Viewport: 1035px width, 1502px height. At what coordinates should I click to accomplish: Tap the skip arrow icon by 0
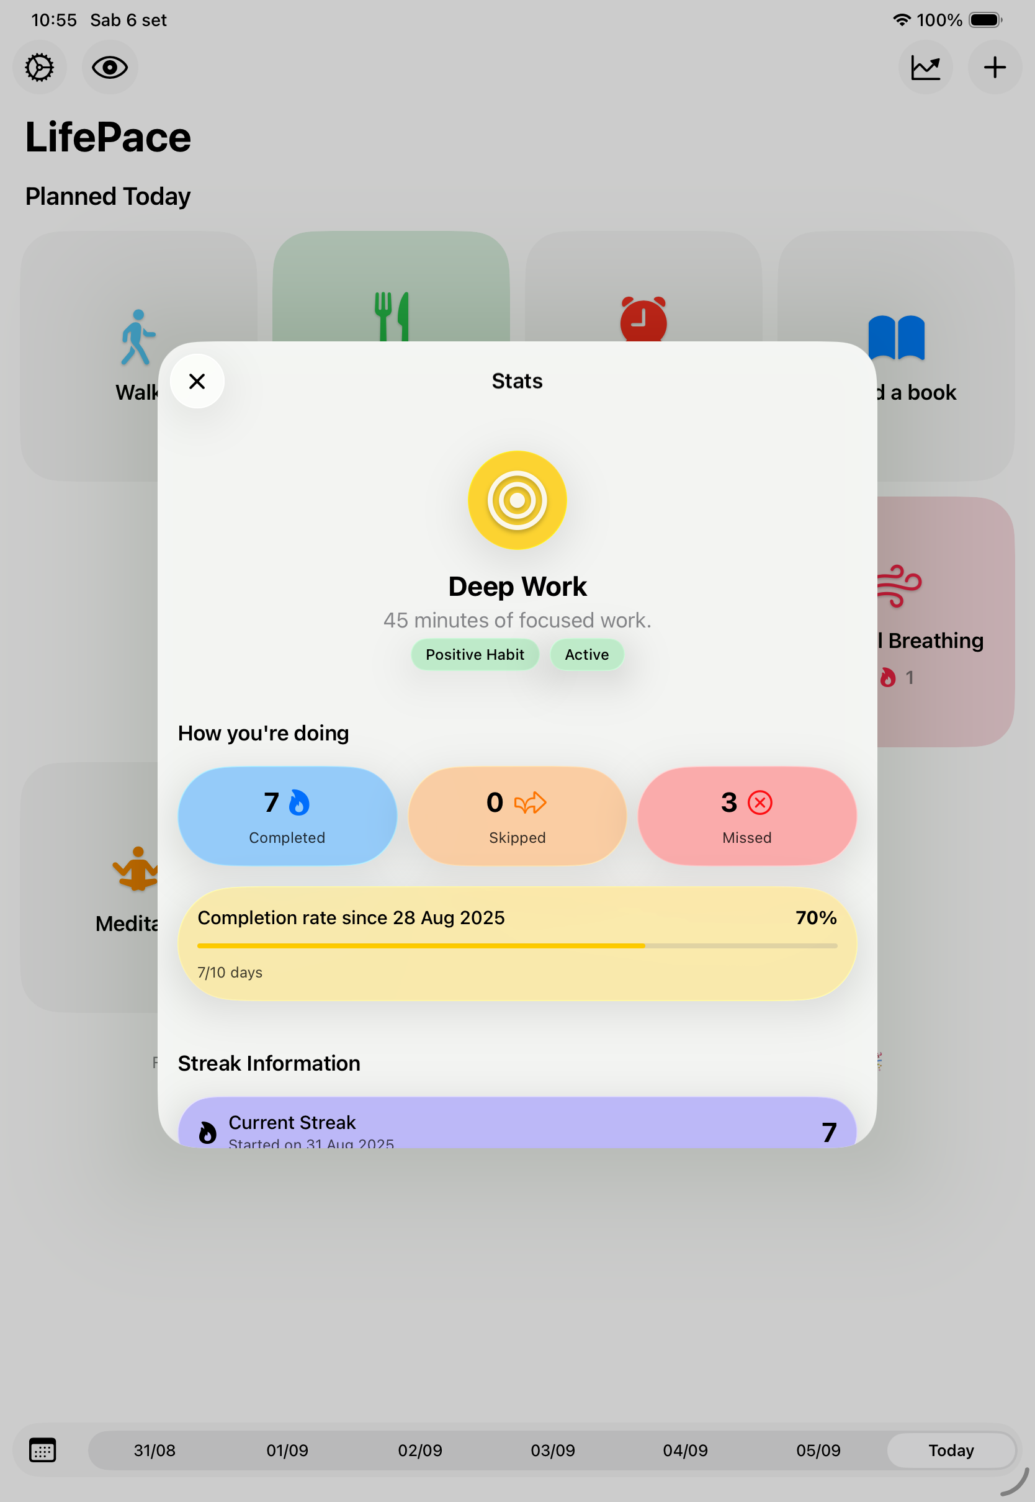[x=531, y=803]
